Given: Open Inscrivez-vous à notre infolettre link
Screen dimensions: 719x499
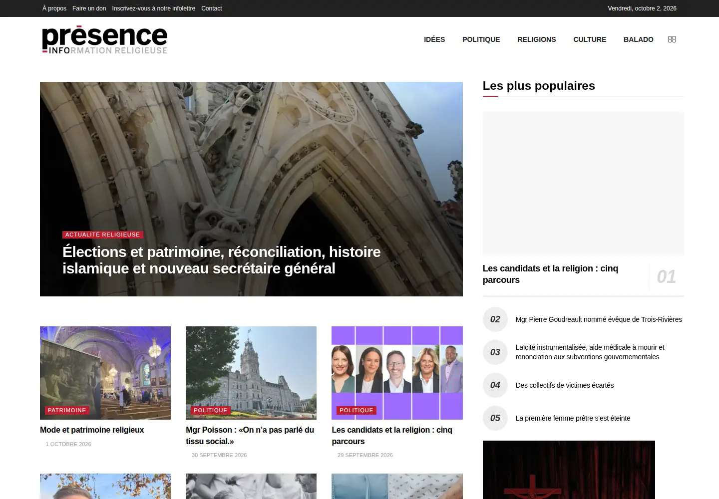Looking at the screenshot, I should click(x=154, y=8).
